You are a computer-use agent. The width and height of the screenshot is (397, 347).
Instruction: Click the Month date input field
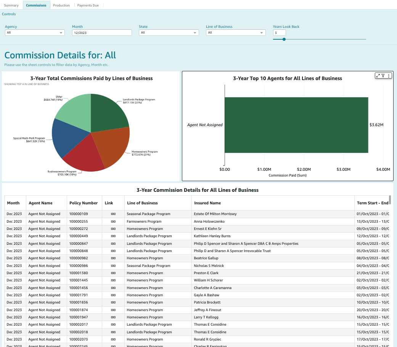(x=101, y=33)
